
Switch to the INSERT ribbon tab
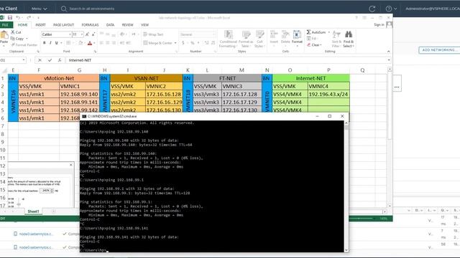coord(40,25)
